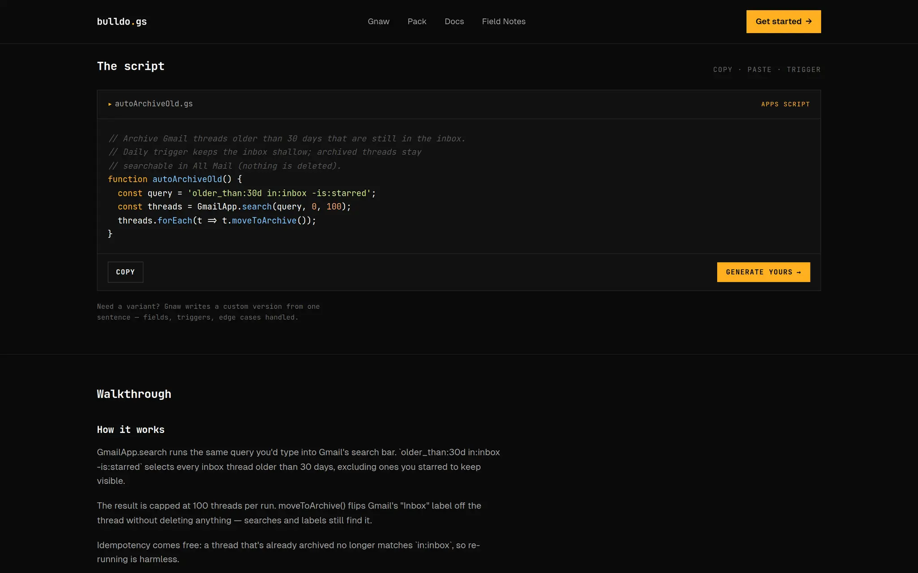Click the 'searchable in All Mail' comment line
Image resolution: width=918 pixels, height=573 pixels.
coord(225,166)
